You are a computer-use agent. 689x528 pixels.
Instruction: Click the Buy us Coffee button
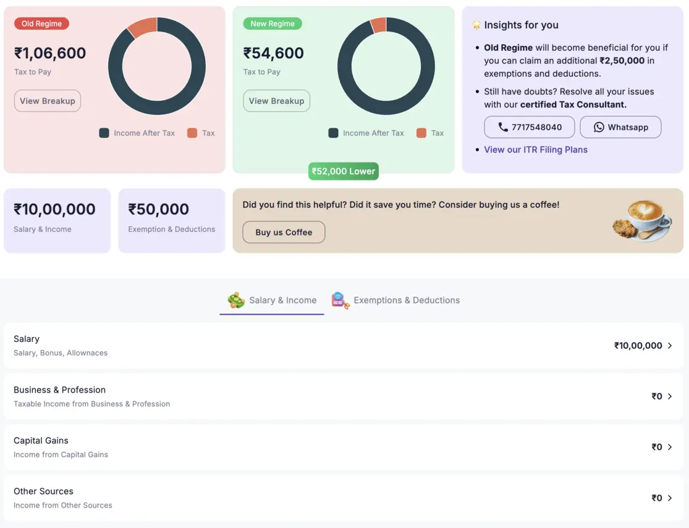coord(284,232)
